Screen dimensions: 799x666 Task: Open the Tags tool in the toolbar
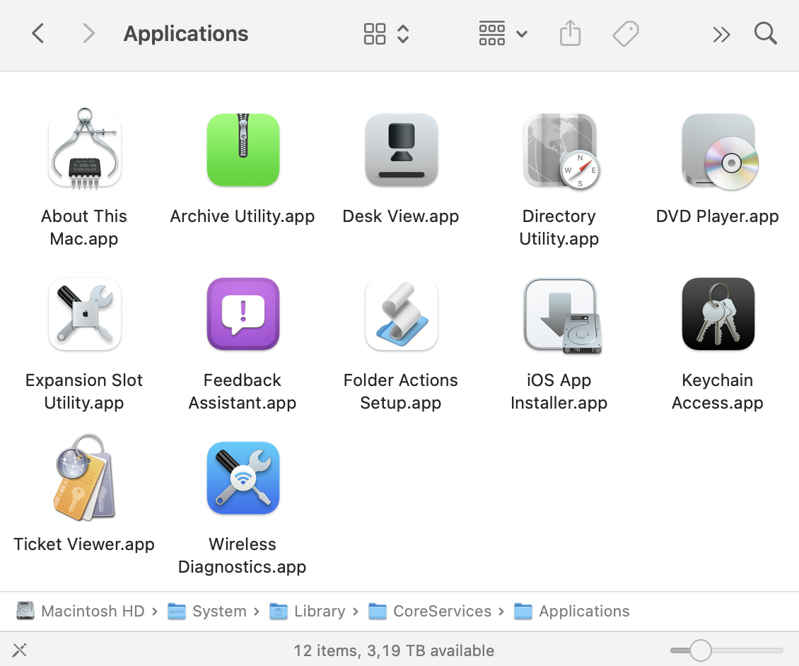[x=626, y=33]
